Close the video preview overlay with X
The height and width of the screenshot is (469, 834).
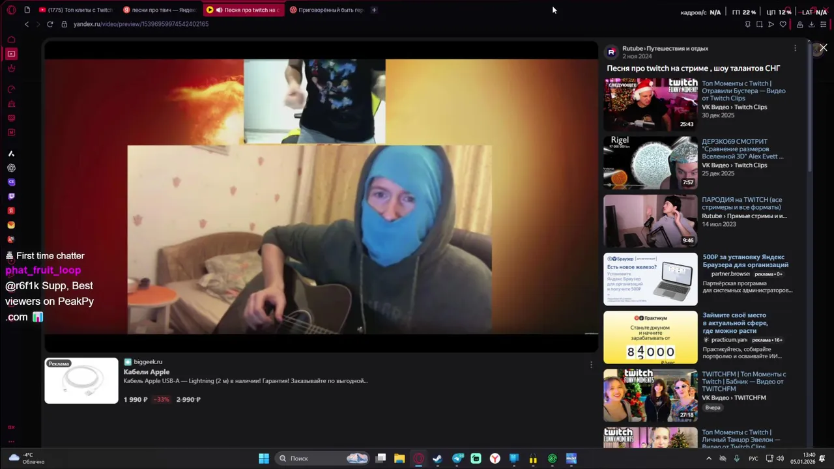point(823,48)
